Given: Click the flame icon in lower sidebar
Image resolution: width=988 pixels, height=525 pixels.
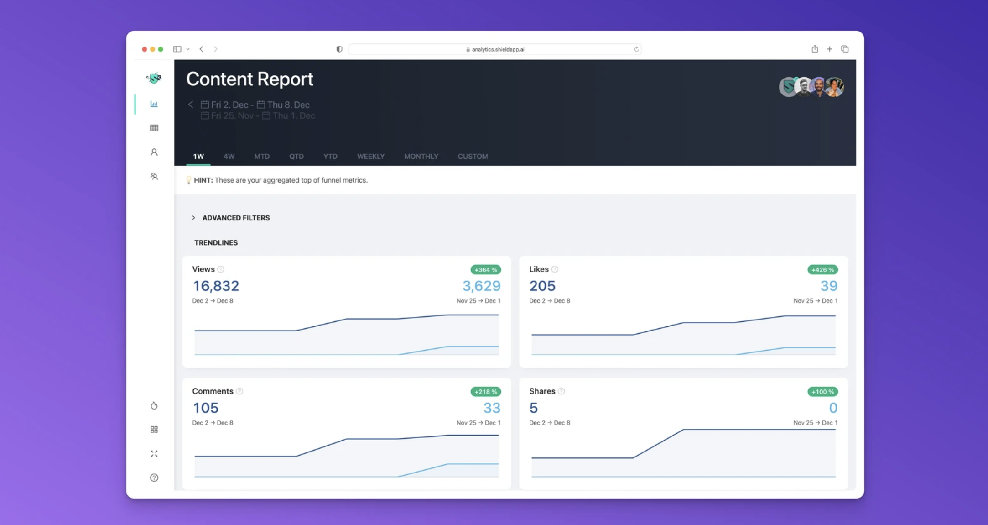Looking at the screenshot, I should tap(154, 405).
